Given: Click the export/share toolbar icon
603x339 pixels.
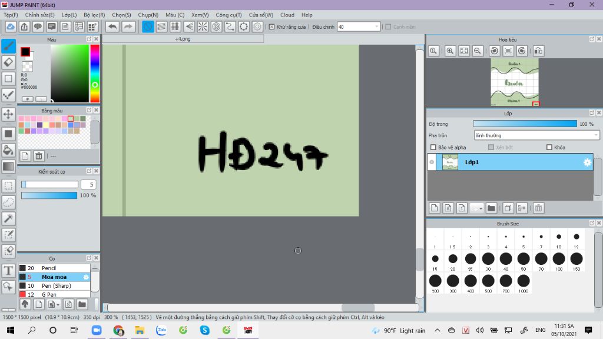Looking at the screenshot, I should pos(24,27).
